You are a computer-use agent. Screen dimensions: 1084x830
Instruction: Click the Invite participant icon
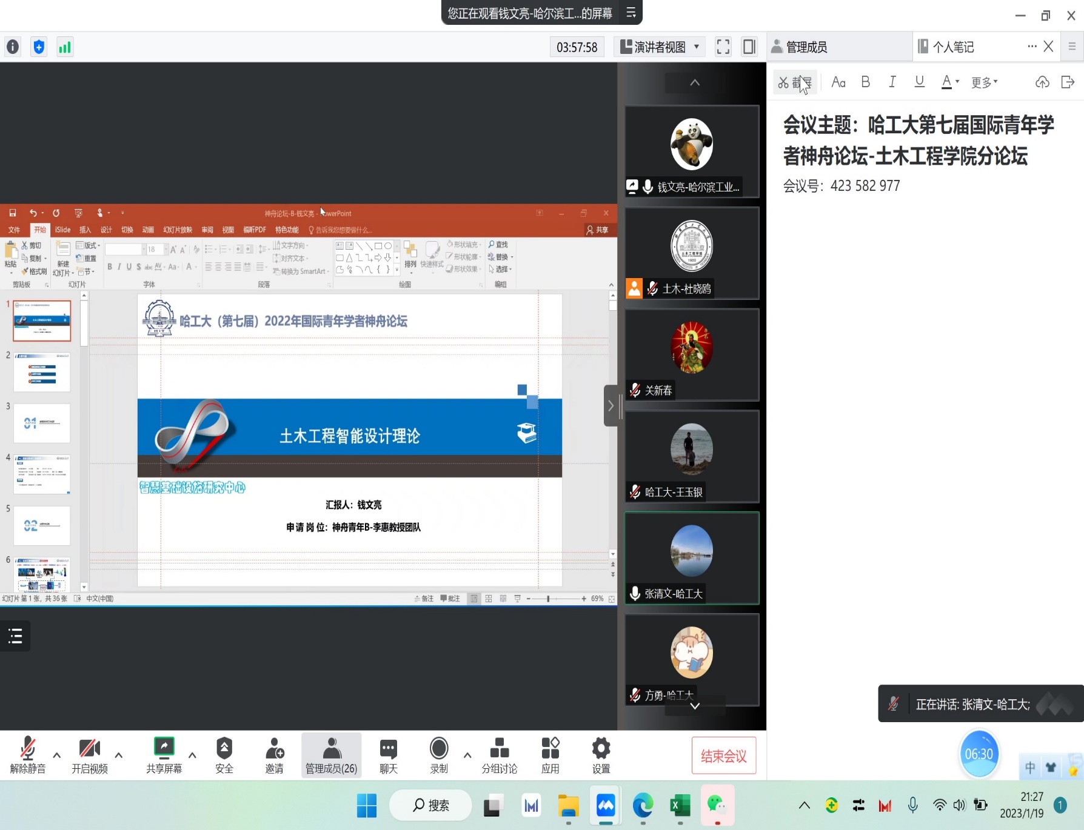click(x=274, y=755)
